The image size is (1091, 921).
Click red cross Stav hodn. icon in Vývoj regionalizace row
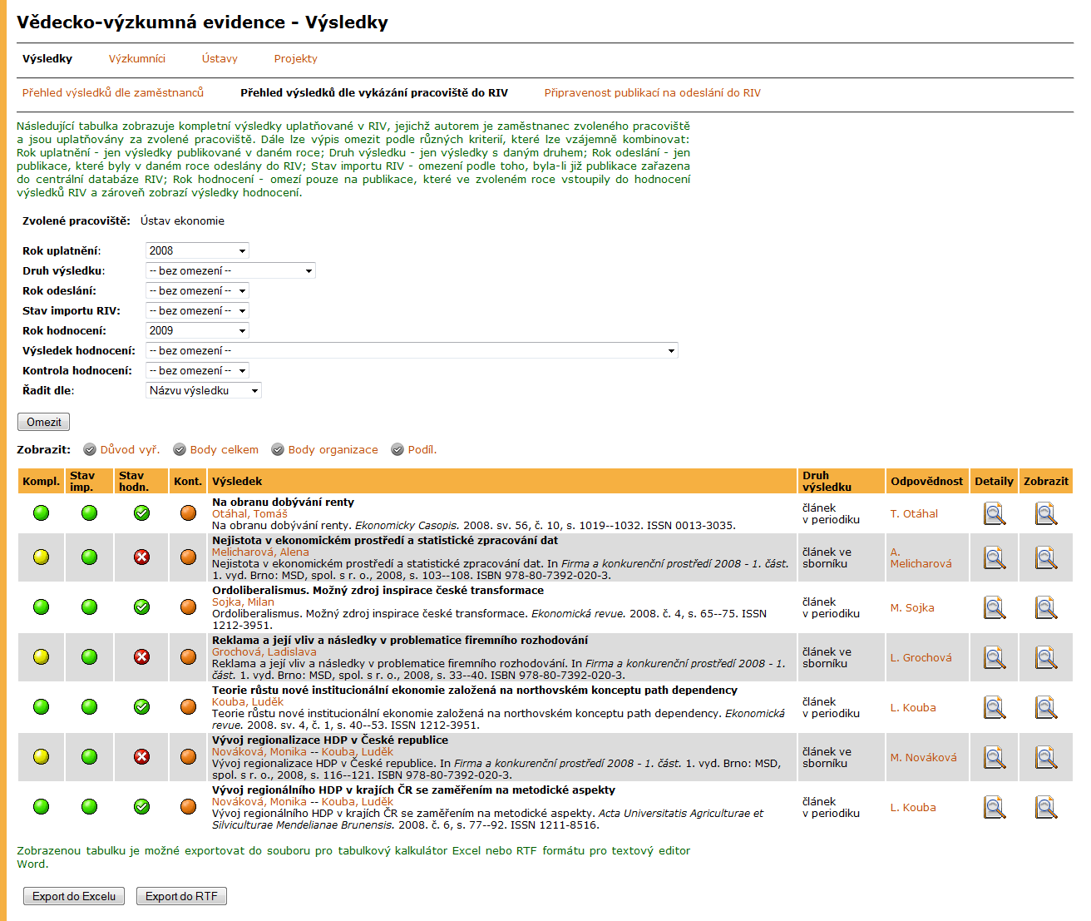click(x=142, y=756)
